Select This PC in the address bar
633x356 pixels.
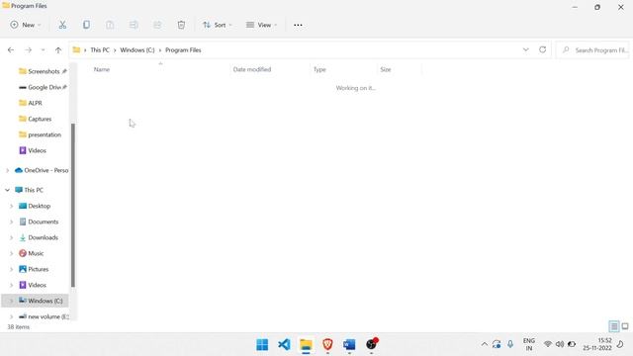(100, 50)
